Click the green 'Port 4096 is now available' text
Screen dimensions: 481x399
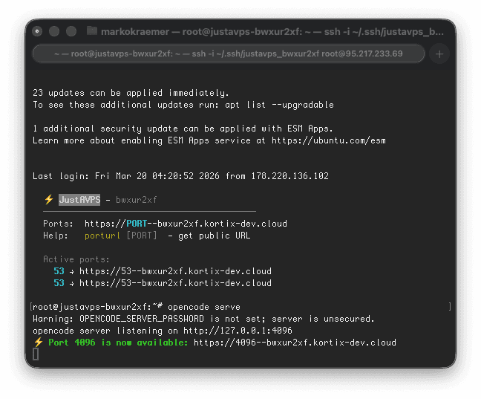click(118, 343)
